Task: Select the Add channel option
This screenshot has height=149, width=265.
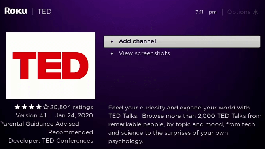Action: 182,41
